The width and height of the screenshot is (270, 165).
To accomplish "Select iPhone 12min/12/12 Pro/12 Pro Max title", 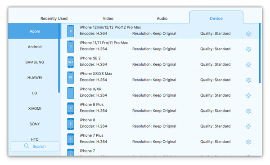I will click(110, 27).
